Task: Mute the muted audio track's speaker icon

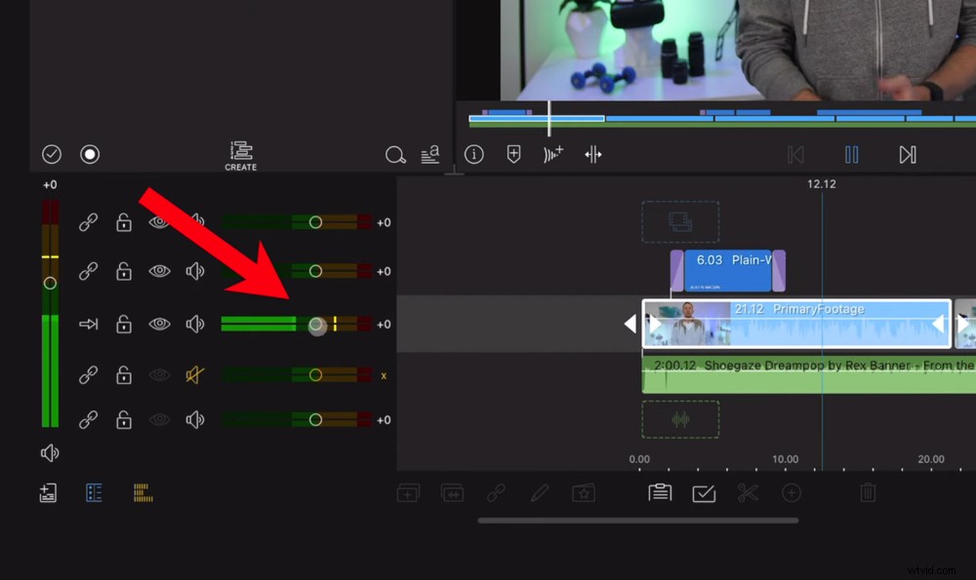Action: tap(192, 375)
